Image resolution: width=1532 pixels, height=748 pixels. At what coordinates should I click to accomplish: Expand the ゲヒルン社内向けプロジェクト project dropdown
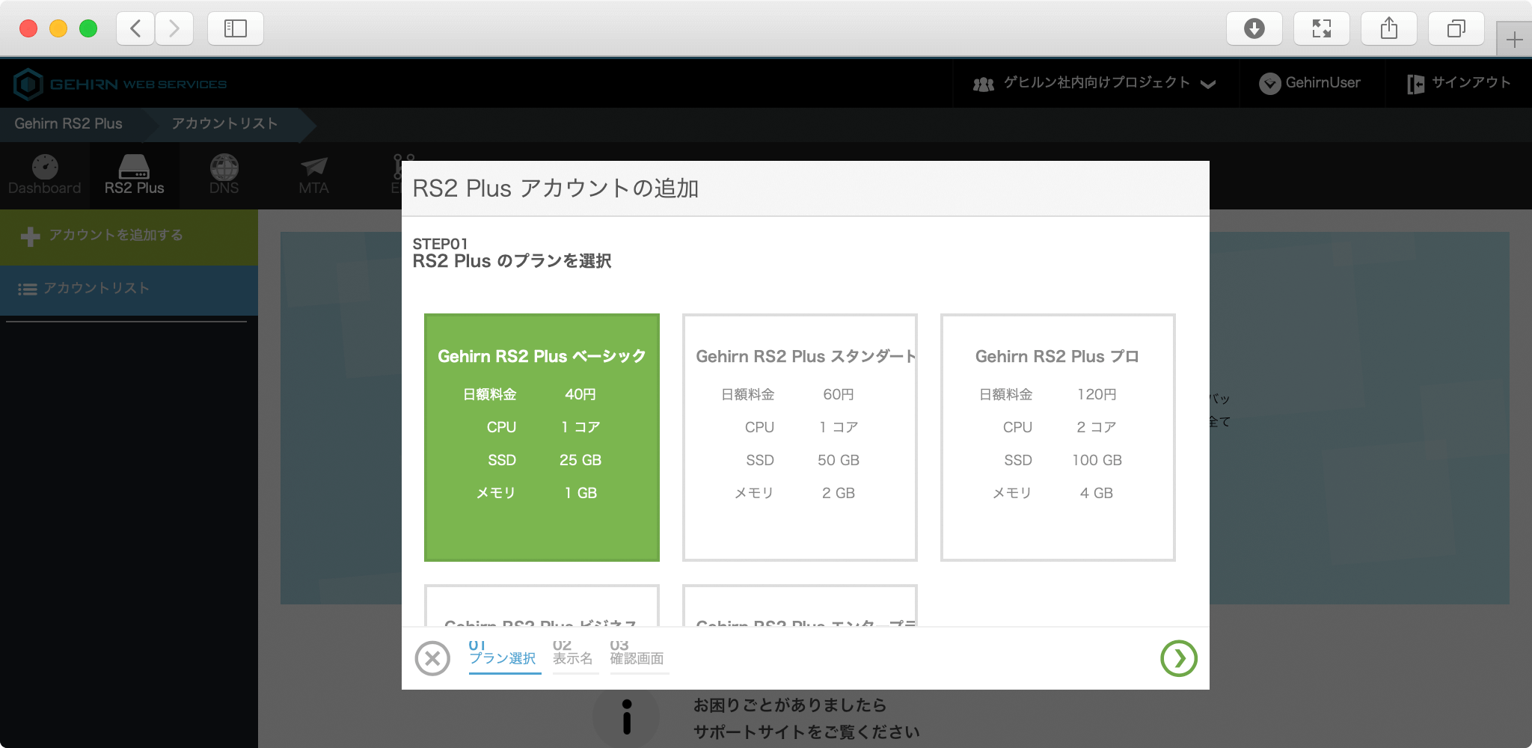1094,83
